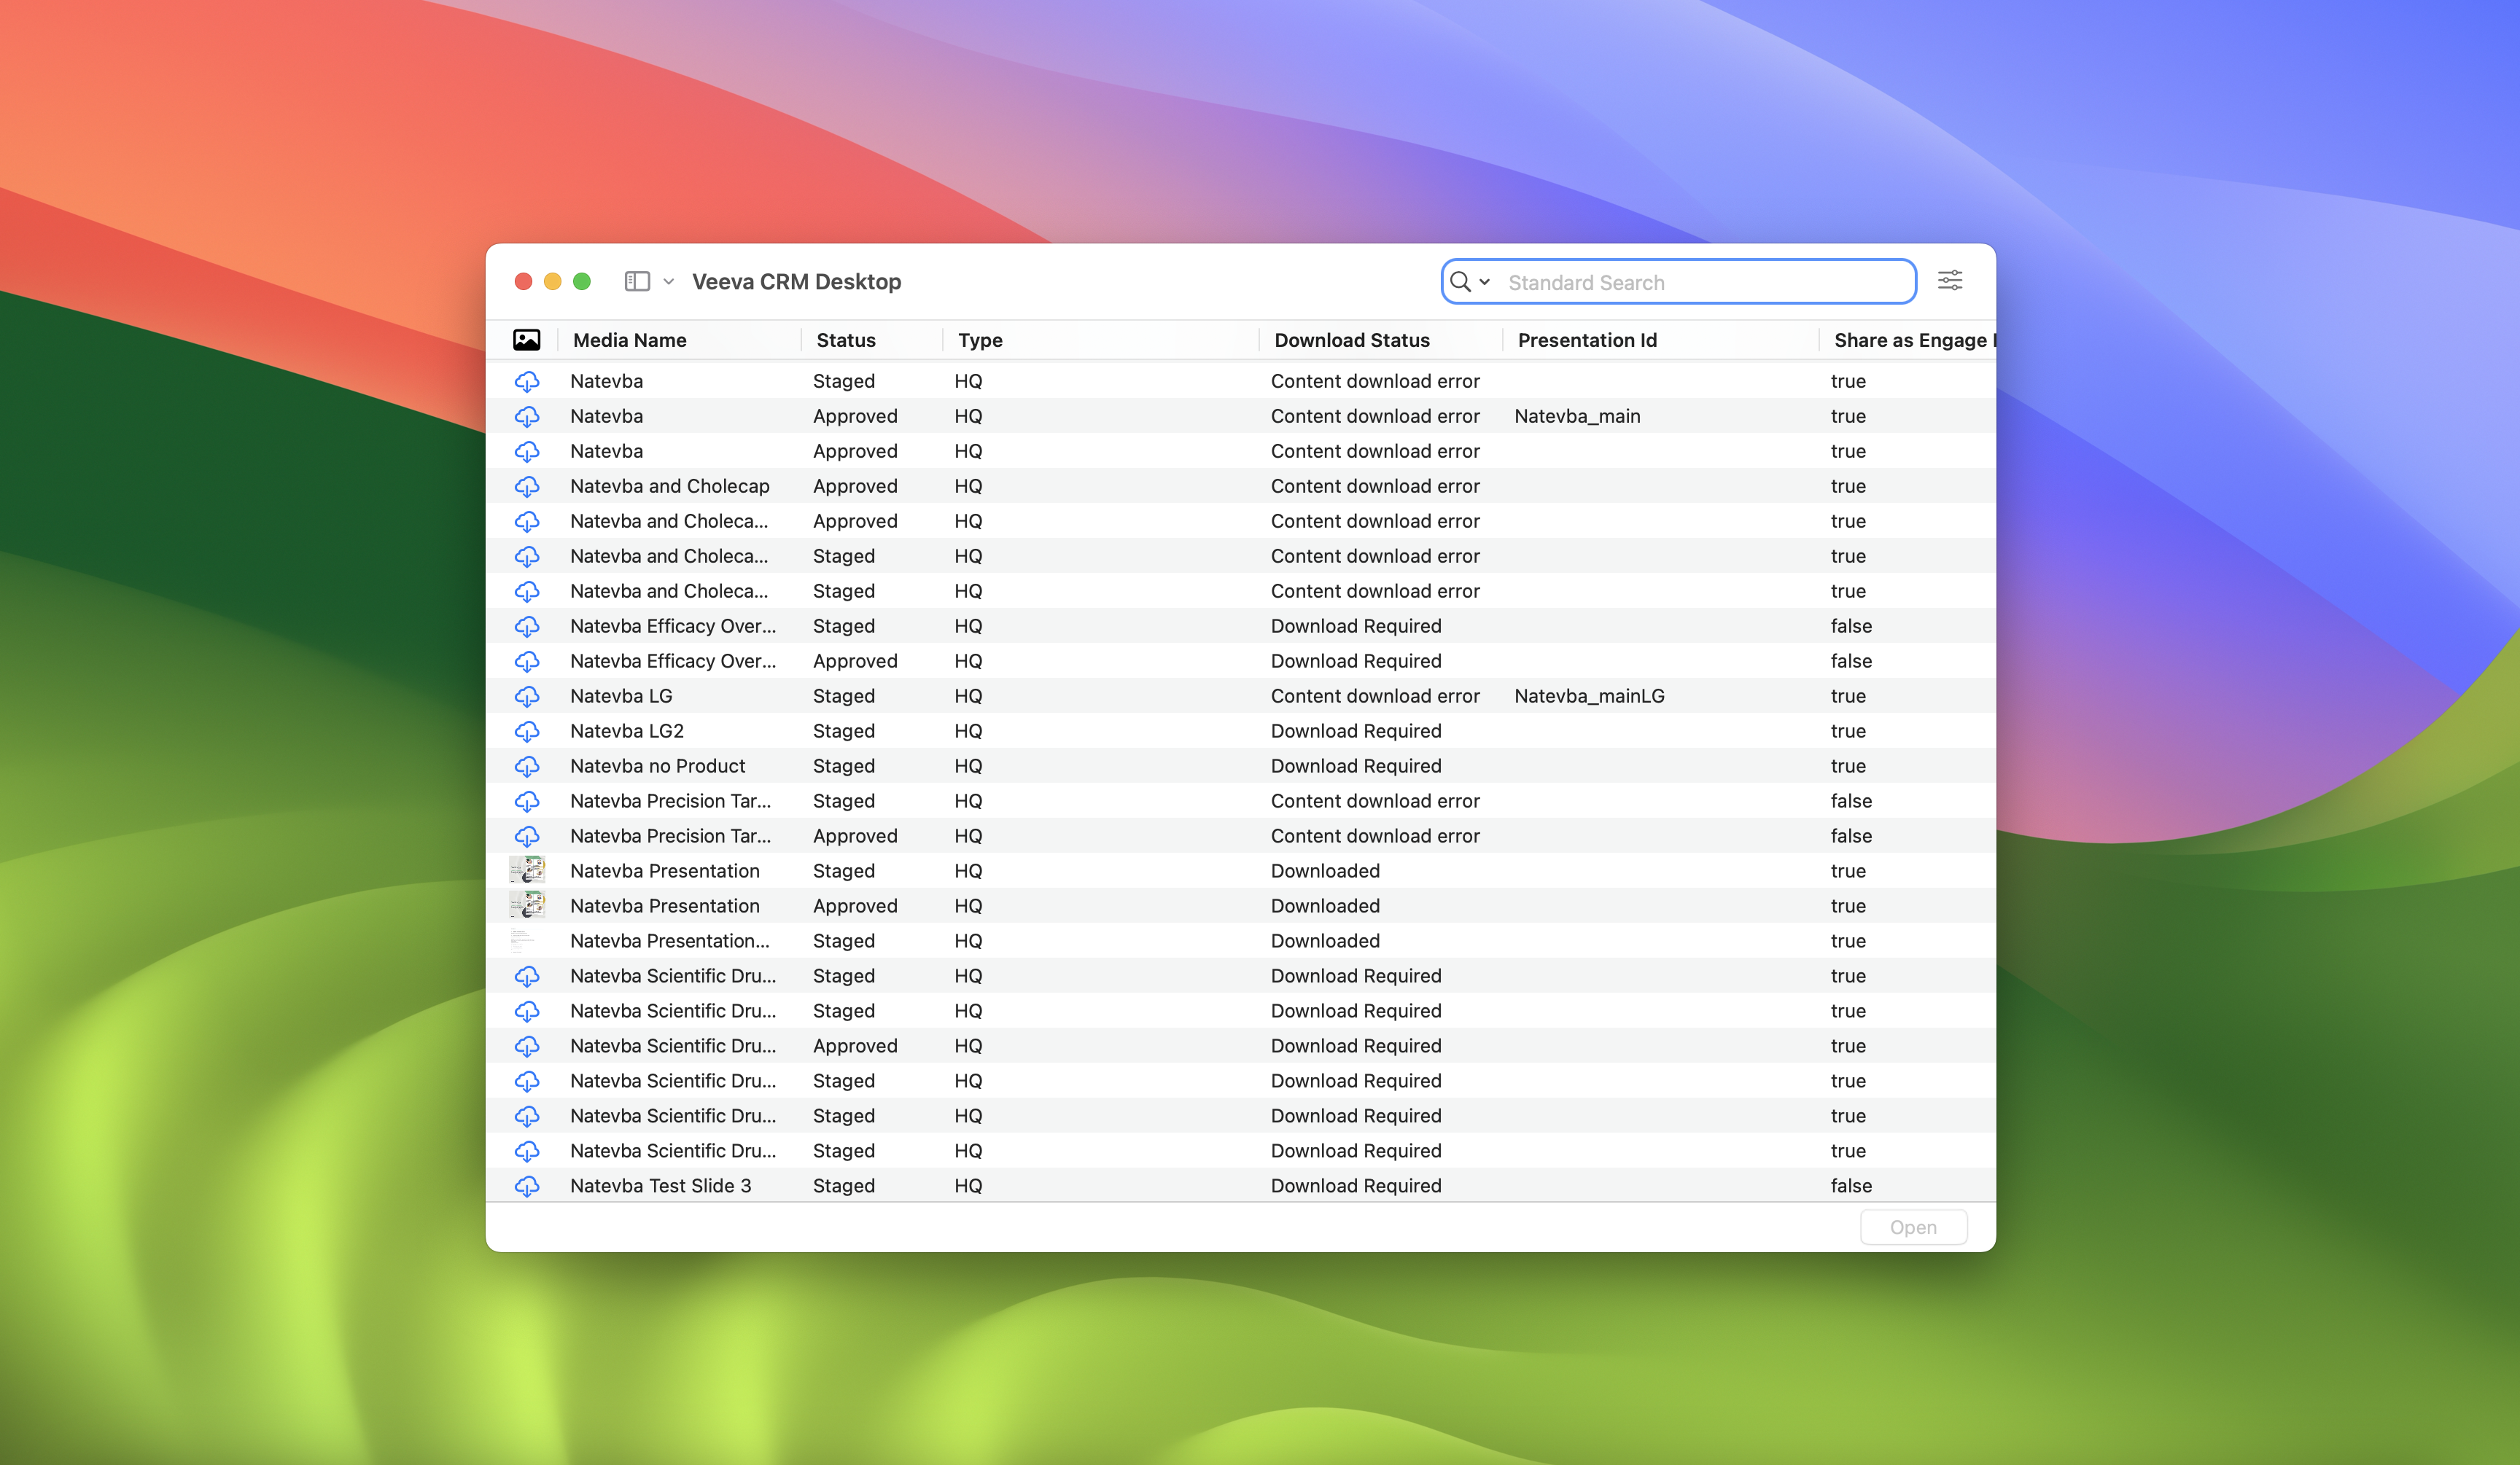2520x1465 pixels.
Task: Click the image thumbnail column header icon
Action: pyautogui.click(x=526, y=340)
